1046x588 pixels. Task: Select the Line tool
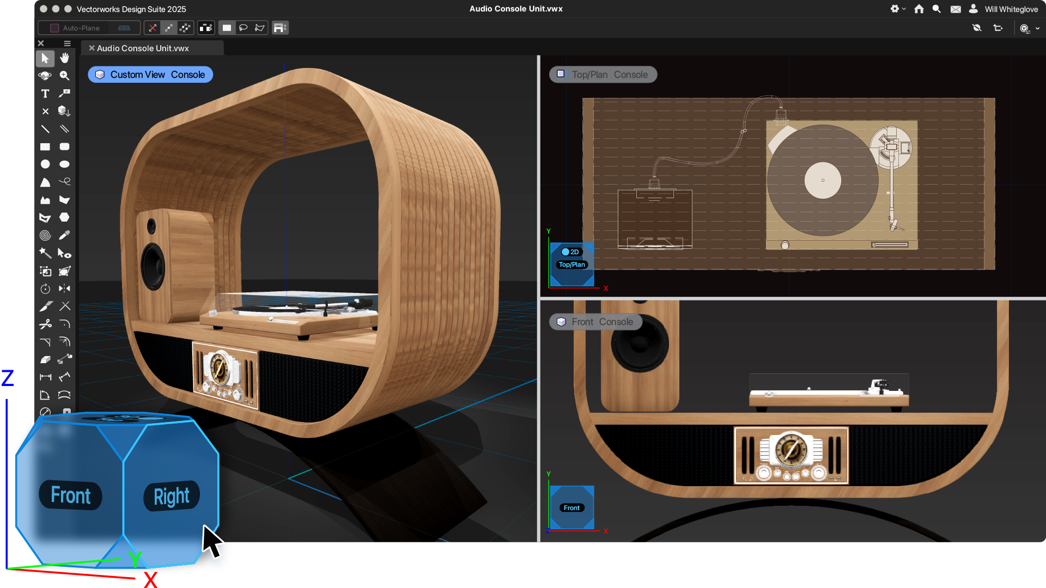(45, 129)
